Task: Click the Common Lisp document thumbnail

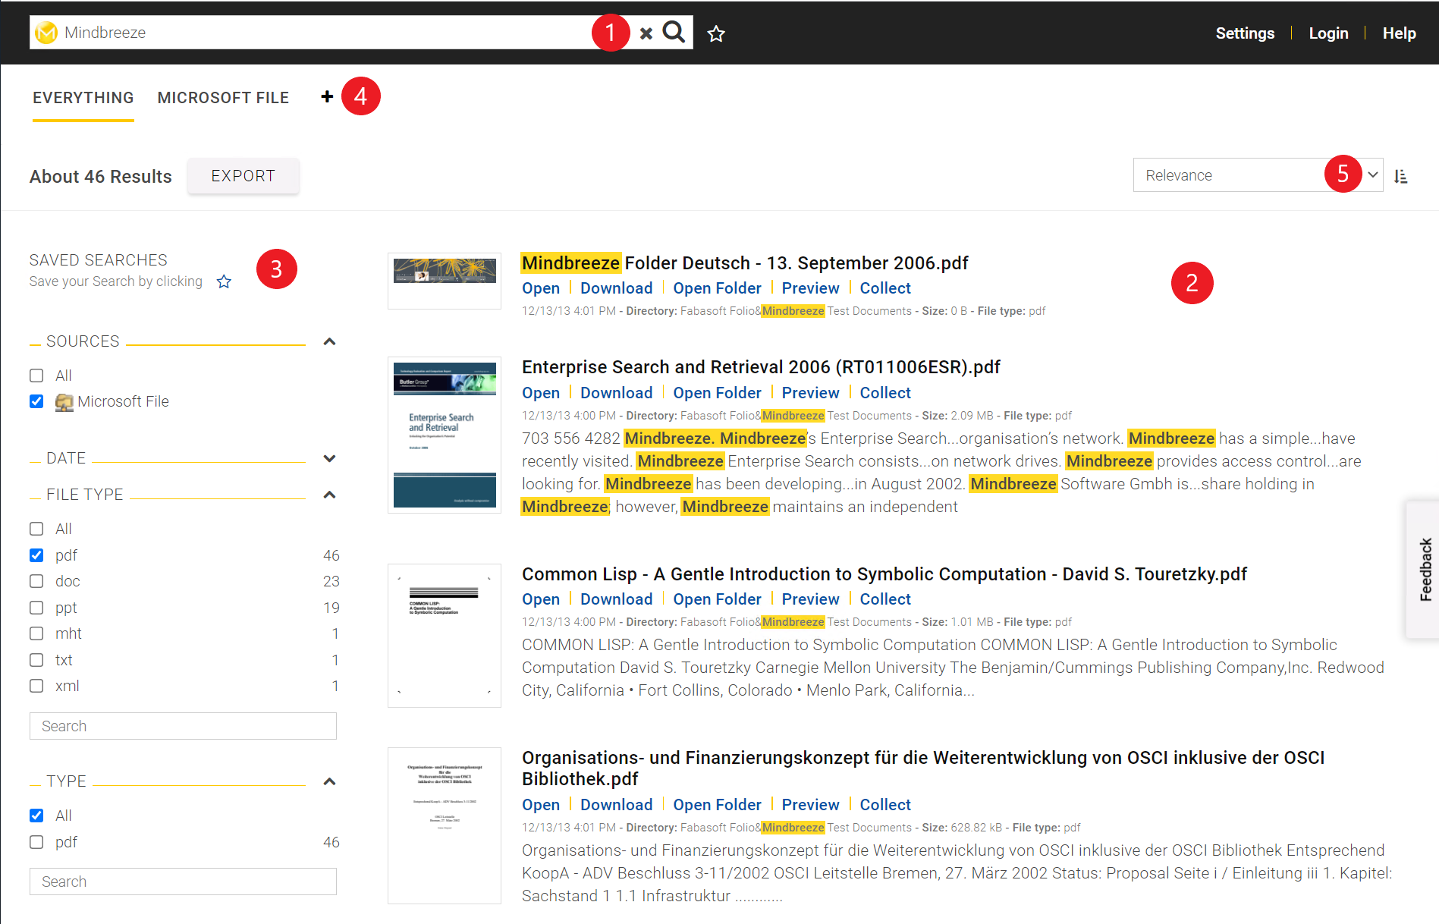Action: pyautogui.click(x=445, y=635)
